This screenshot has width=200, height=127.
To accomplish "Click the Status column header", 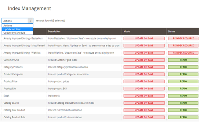I will pos(172,32).
